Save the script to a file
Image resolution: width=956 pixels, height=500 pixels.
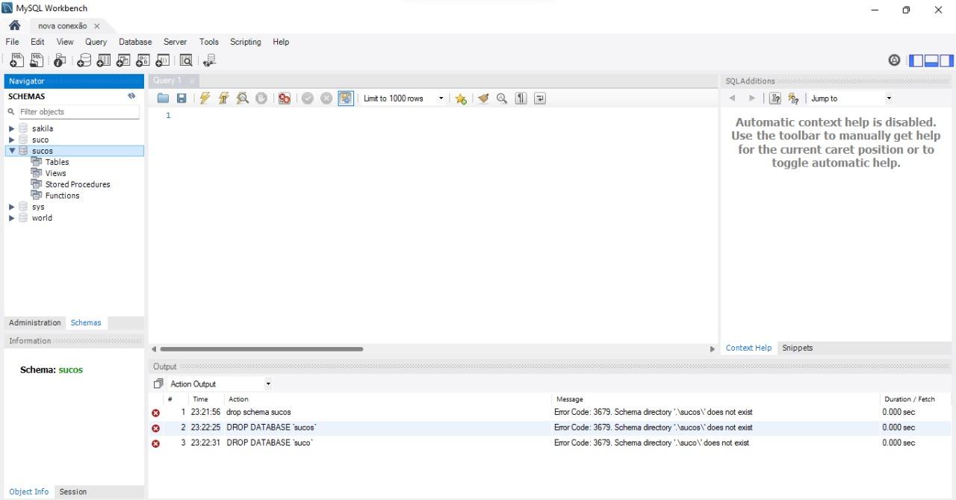click(181, 99)
